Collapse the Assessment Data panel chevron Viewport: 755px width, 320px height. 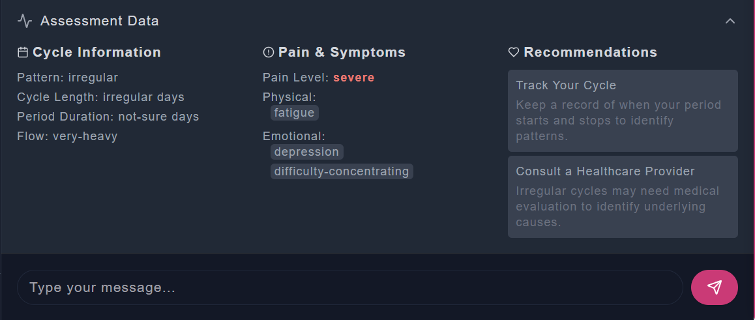tap(730, 21)
